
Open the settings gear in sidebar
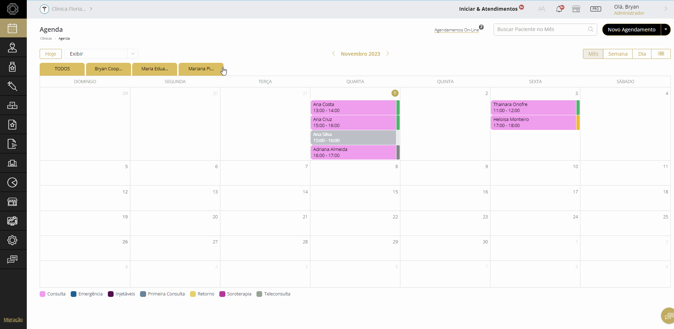13,240
